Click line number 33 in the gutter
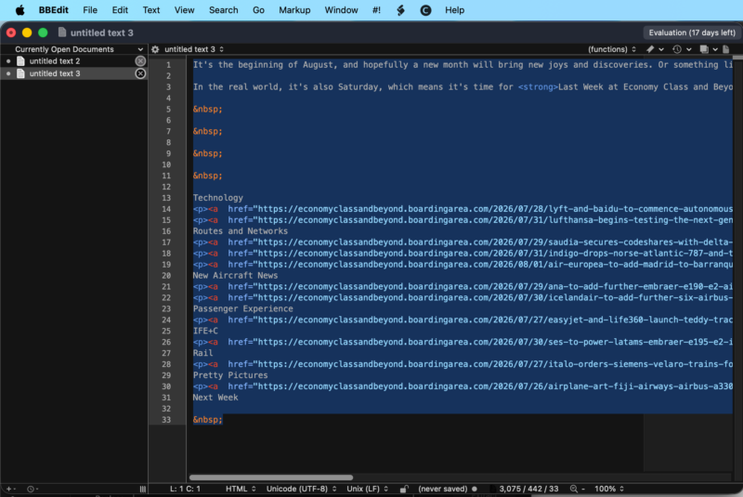Screen dimensions: 743x497 [x=166, y=420]
